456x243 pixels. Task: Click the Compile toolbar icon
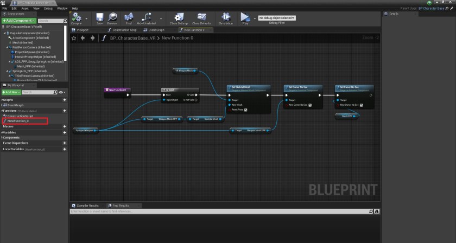(77, 18)
